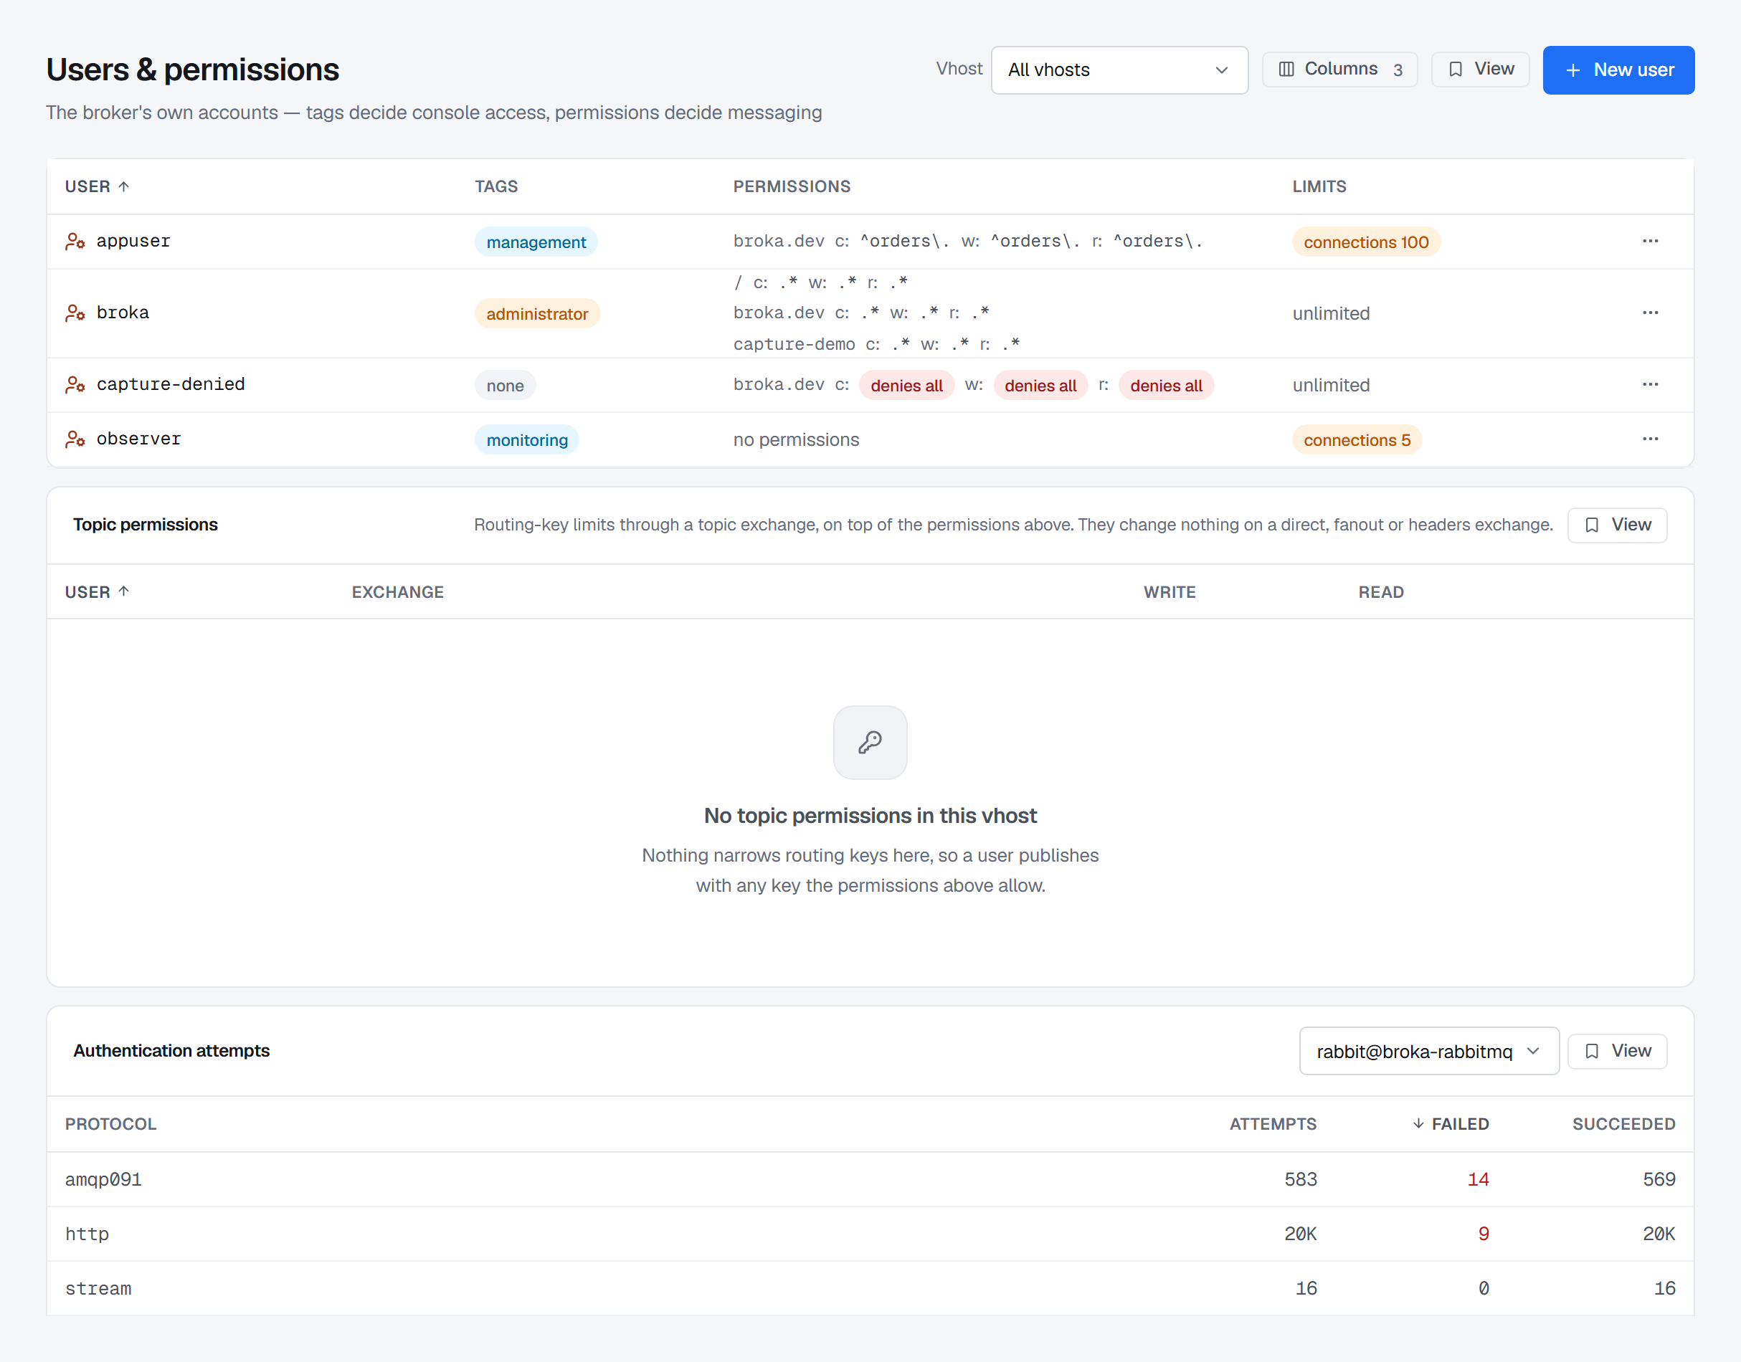Click the no permissions text for observer
1741x1362 pixels.
(x=795, y=439)
